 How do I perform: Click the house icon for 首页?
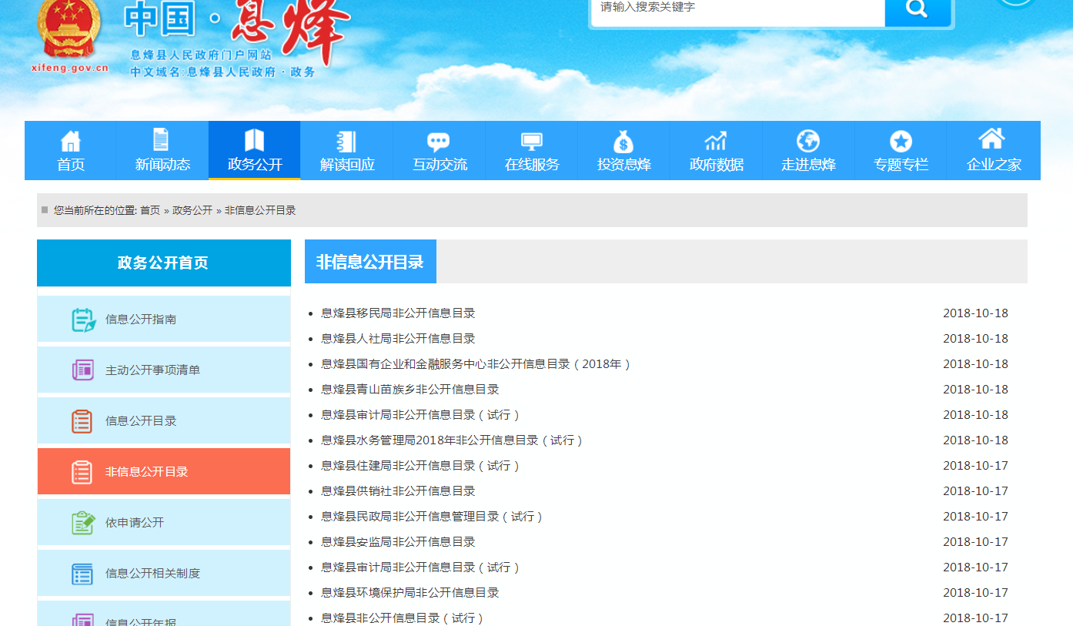pos(70,141)
